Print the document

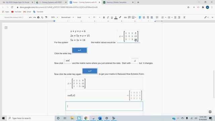[38, 17]
